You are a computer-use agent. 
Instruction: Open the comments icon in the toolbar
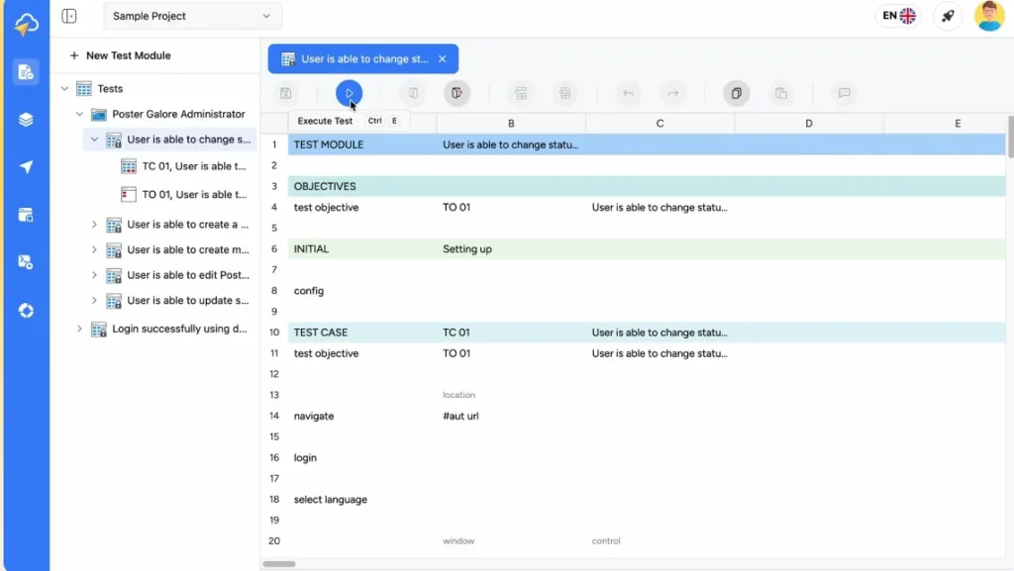click(x=843, y=93)
